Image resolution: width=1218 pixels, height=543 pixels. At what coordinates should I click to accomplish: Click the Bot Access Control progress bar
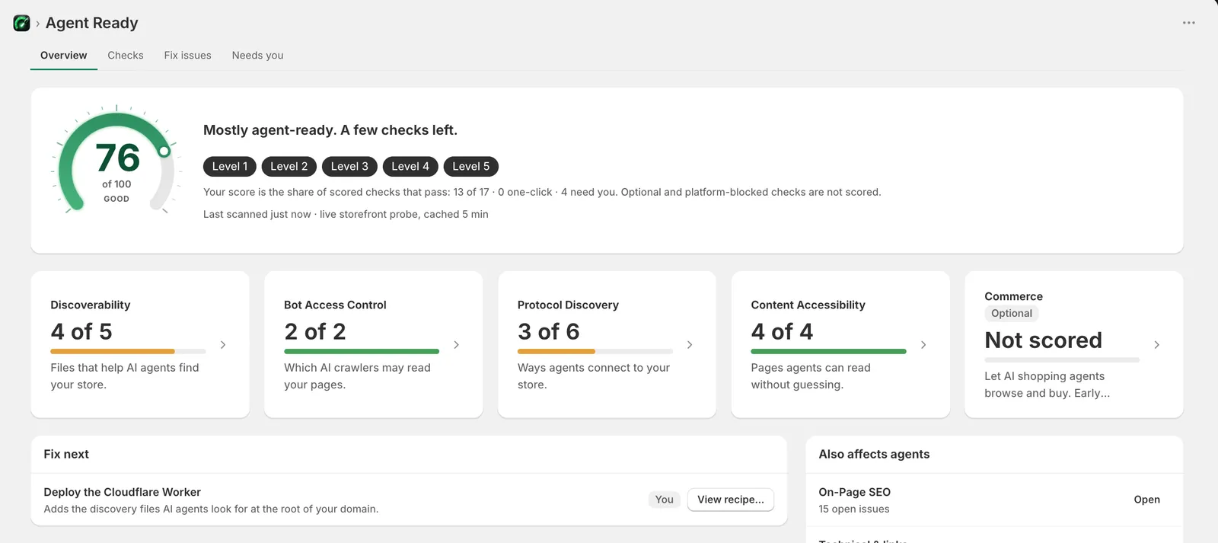coord(362,351)
